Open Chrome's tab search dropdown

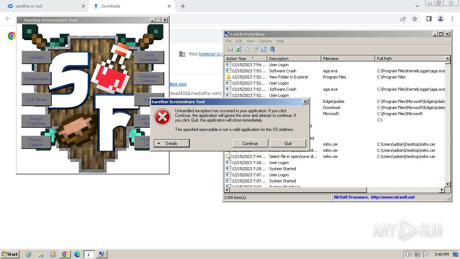417,6
